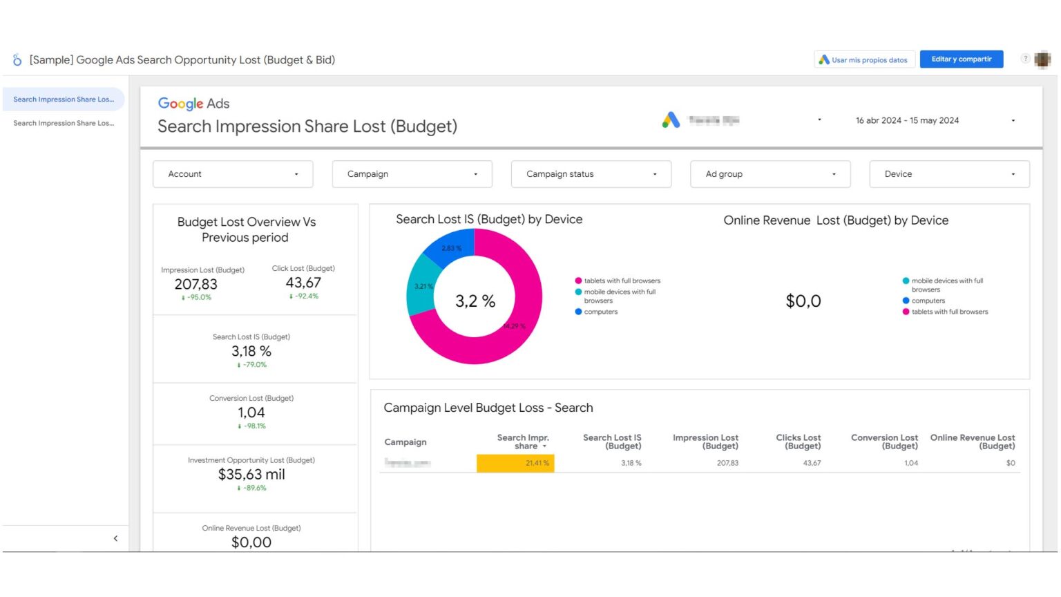Expand the Account filter dropdown
Image resolution: width=1061 pixels, height=597 pixels.
233,174
